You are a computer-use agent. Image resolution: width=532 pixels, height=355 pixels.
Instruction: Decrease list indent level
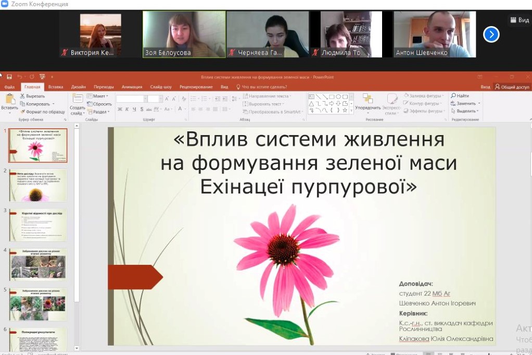(218, 99)
